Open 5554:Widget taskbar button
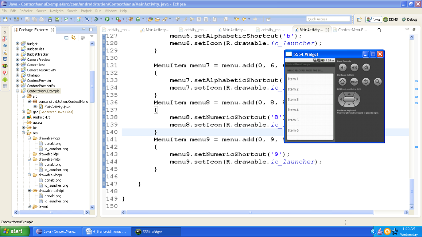The image size is (422, 237). pos(156,232)
